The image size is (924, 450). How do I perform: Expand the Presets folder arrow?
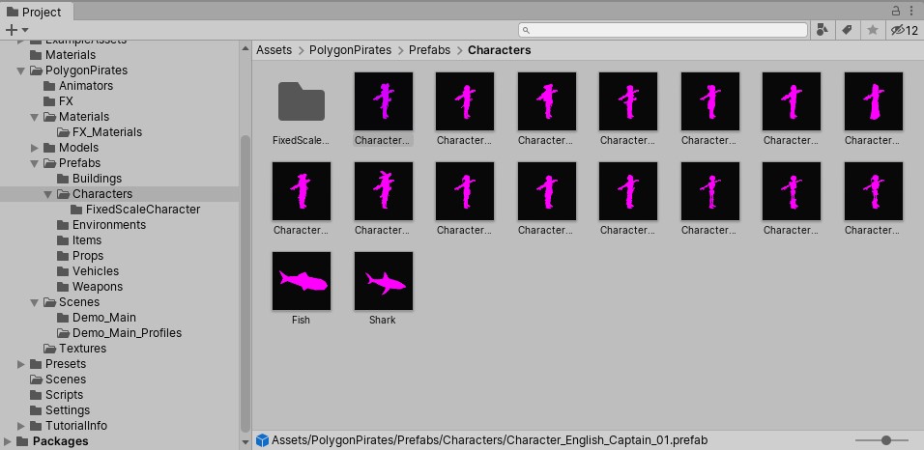coord(21,364)
